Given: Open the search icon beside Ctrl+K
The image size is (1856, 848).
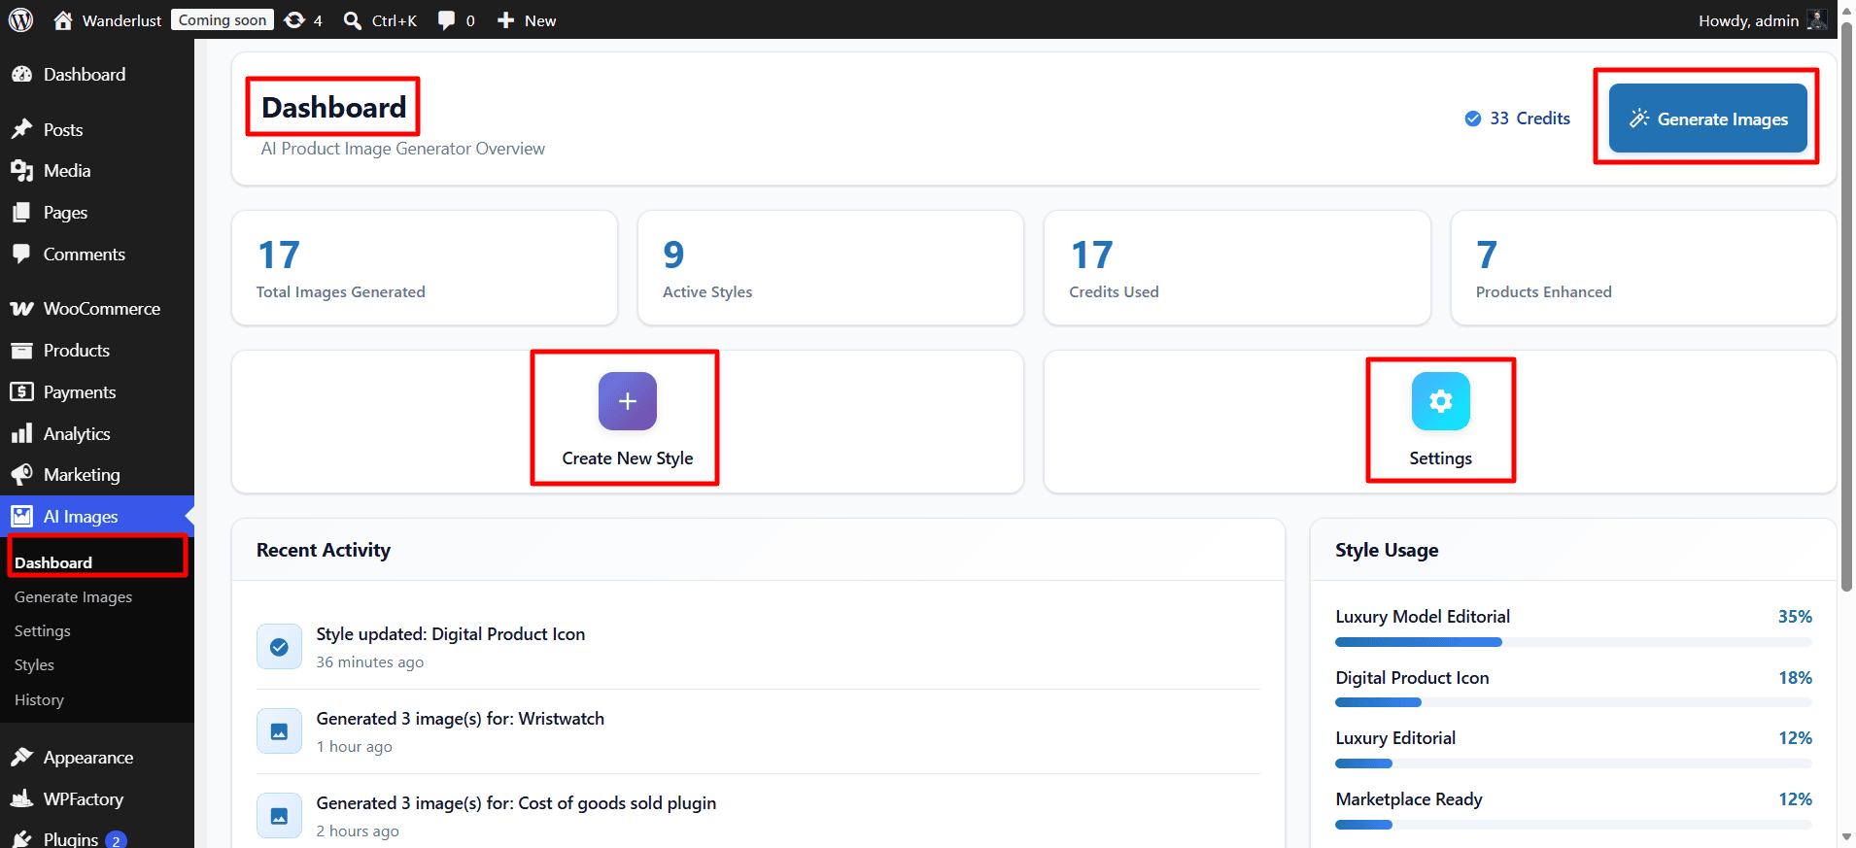Looking at the screenshot, I should 353,20.
